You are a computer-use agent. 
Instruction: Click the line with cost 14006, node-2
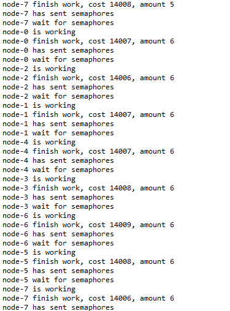[x=88, y=78]
